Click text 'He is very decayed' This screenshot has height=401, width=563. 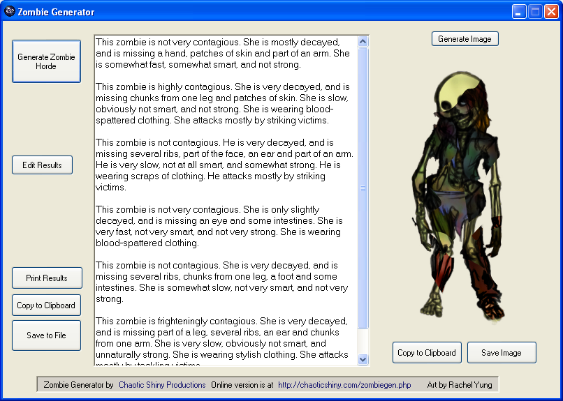tap(264, 143)
